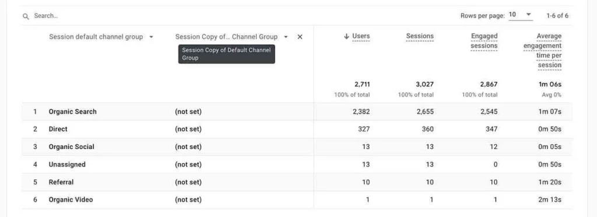Click total Users value 2,711

361,84
